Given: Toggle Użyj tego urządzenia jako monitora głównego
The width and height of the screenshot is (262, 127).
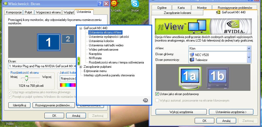Looking at the screenshot, I should [x=10, y=92].
